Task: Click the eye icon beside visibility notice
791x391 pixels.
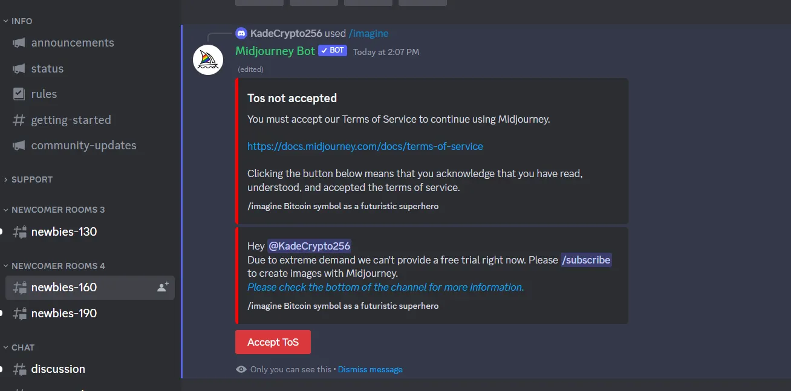Action: click(x=241, y=369)
